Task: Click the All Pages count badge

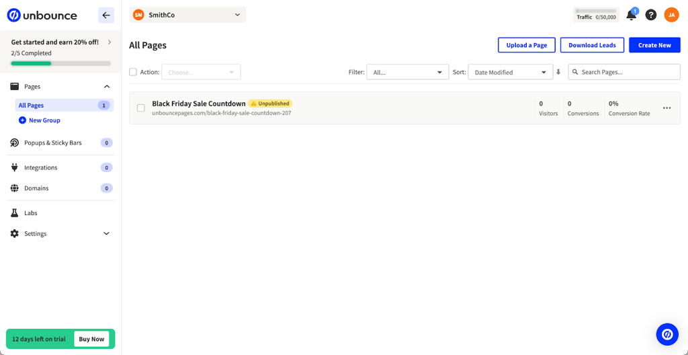Action: (103, 106)
